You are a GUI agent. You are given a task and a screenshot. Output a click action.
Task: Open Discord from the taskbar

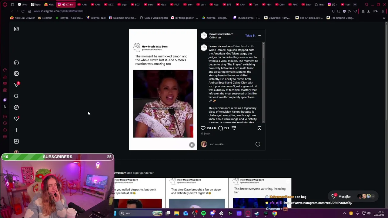[x=212, y=213]
